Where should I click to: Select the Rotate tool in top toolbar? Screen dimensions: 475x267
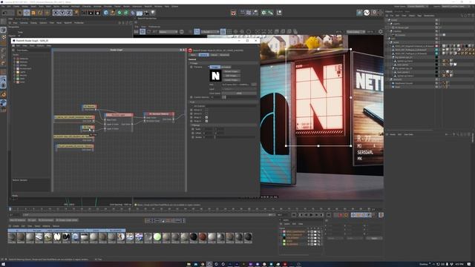[x=40, y=13]
